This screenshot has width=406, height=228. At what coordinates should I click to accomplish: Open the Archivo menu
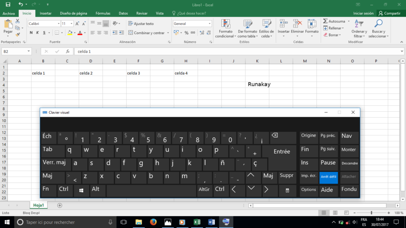9,13
